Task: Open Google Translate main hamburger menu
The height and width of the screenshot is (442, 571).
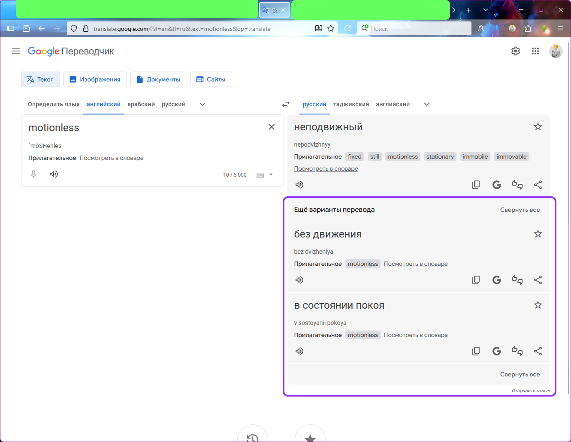Action: pos(16,51)
